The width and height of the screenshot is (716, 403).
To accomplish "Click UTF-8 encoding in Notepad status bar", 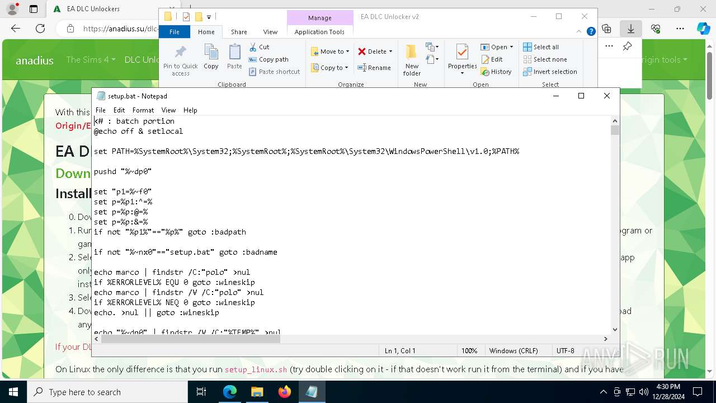I will (565, 351).
